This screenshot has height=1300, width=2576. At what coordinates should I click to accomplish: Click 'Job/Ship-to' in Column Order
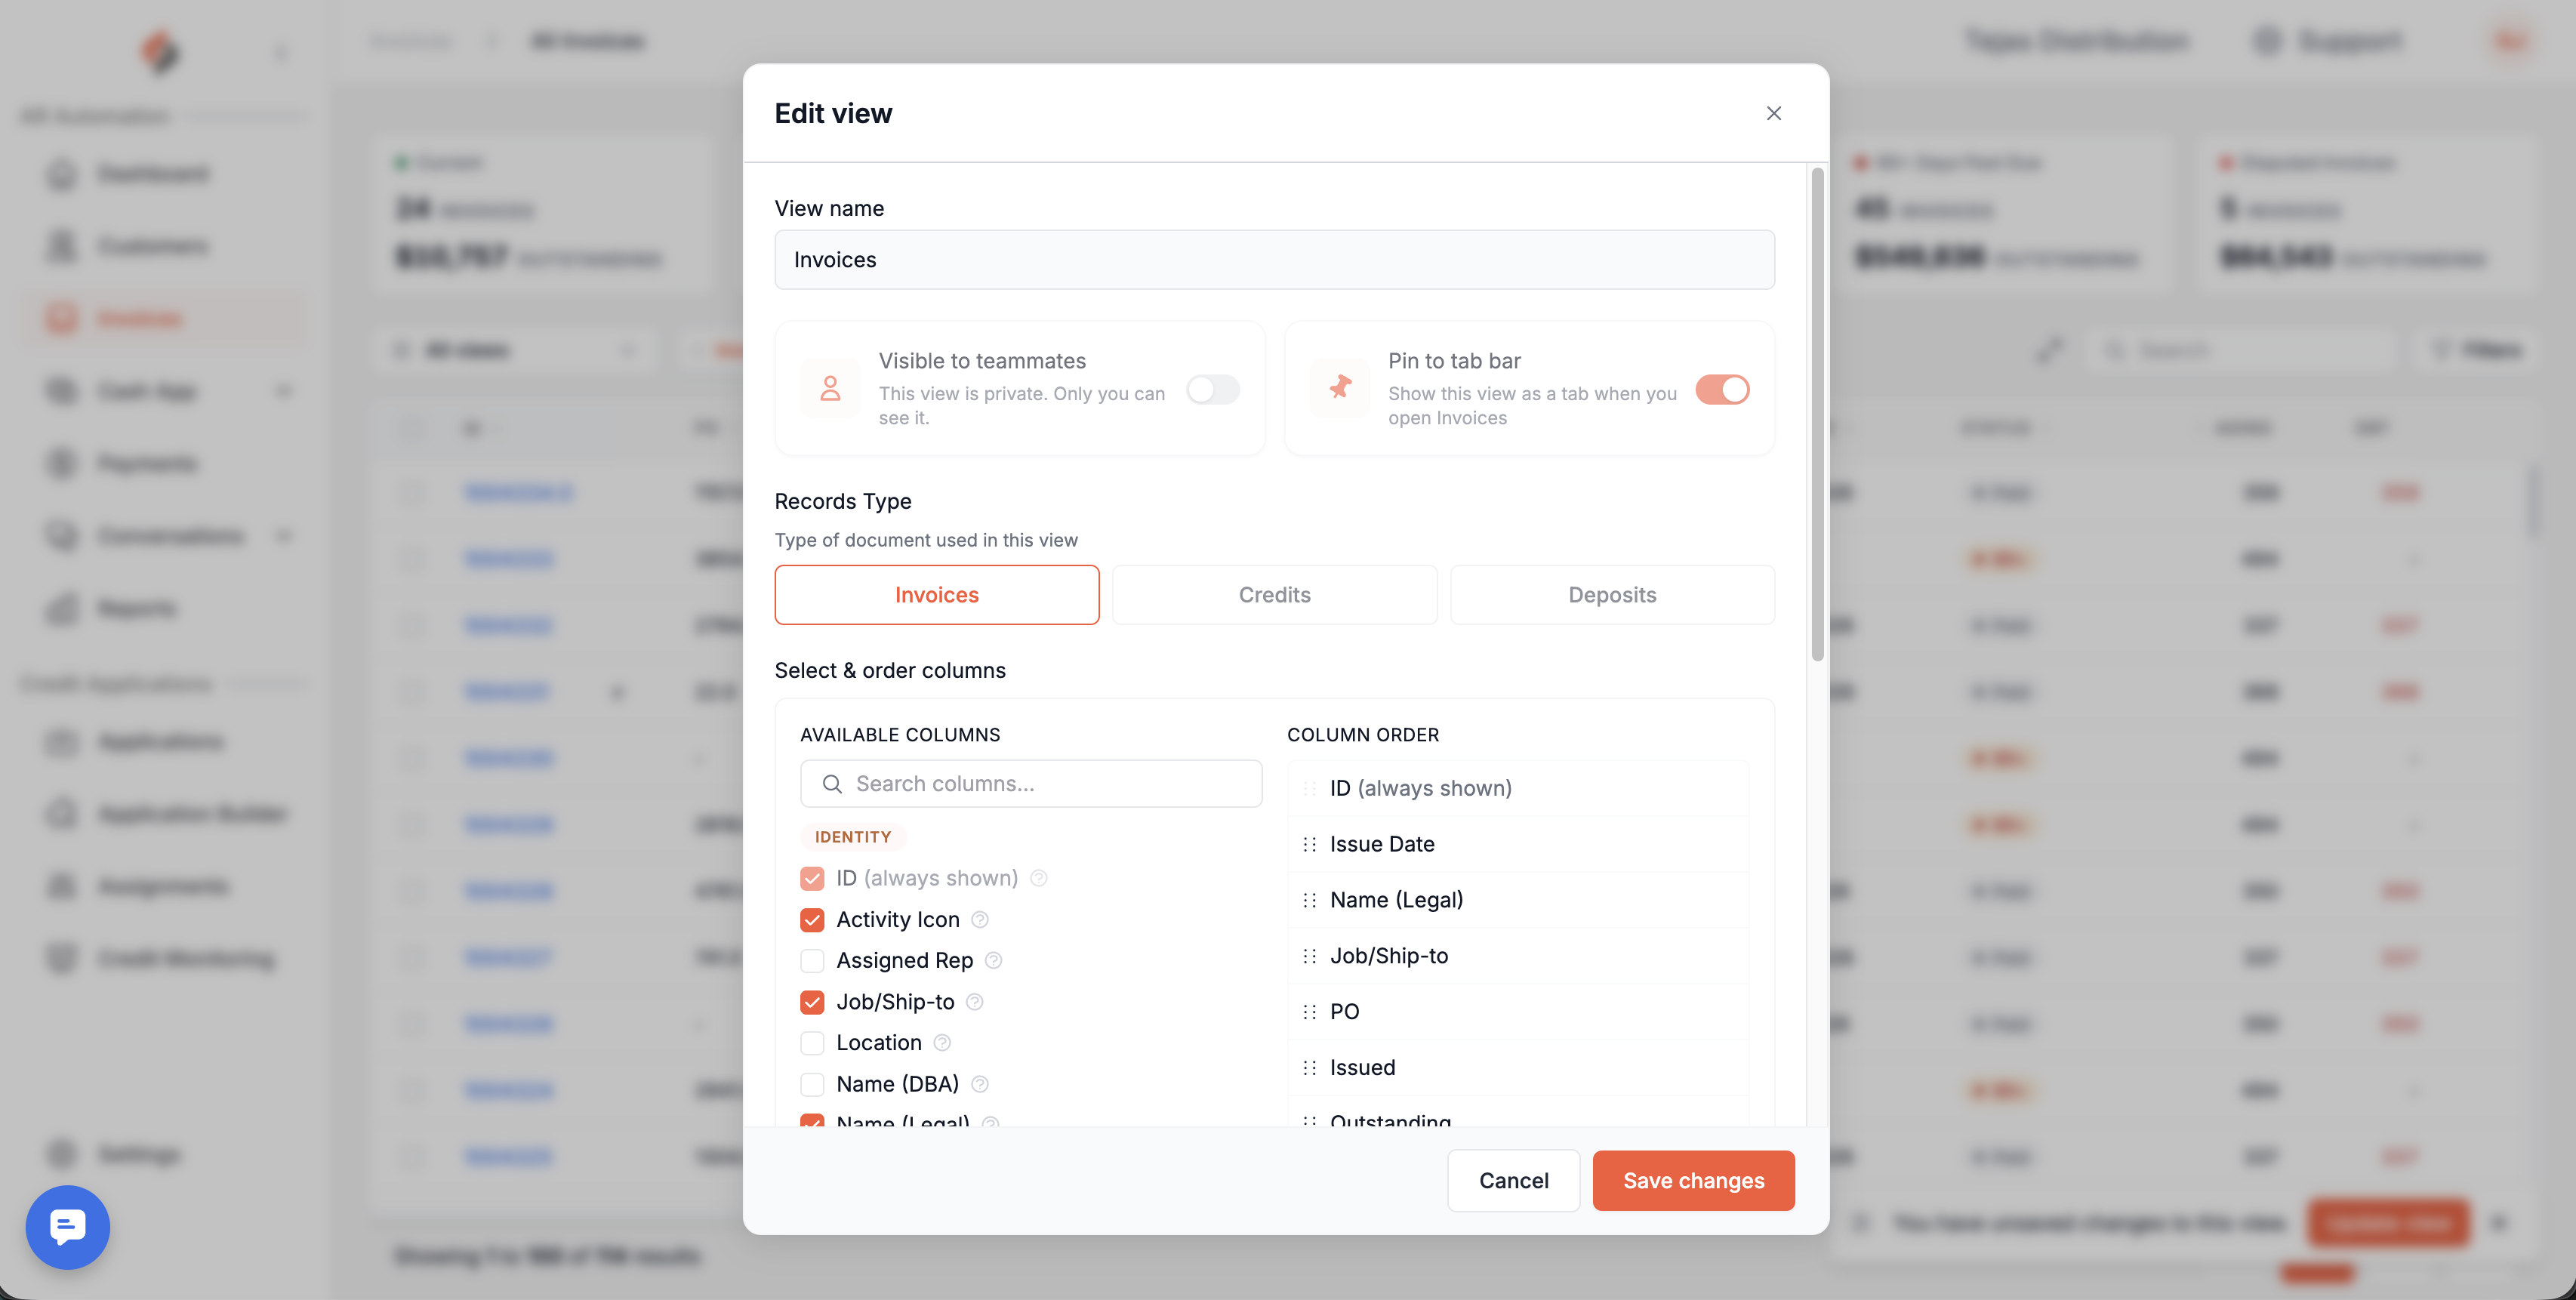point(1389,956)
